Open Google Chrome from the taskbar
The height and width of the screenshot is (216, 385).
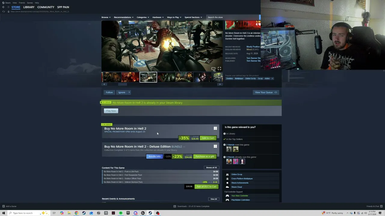coord(76,213)
